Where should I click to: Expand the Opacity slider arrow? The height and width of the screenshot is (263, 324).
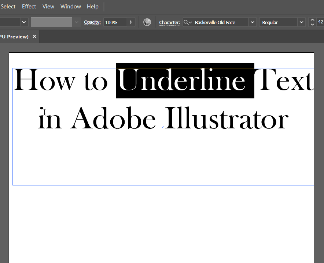(x=130, y=22)
